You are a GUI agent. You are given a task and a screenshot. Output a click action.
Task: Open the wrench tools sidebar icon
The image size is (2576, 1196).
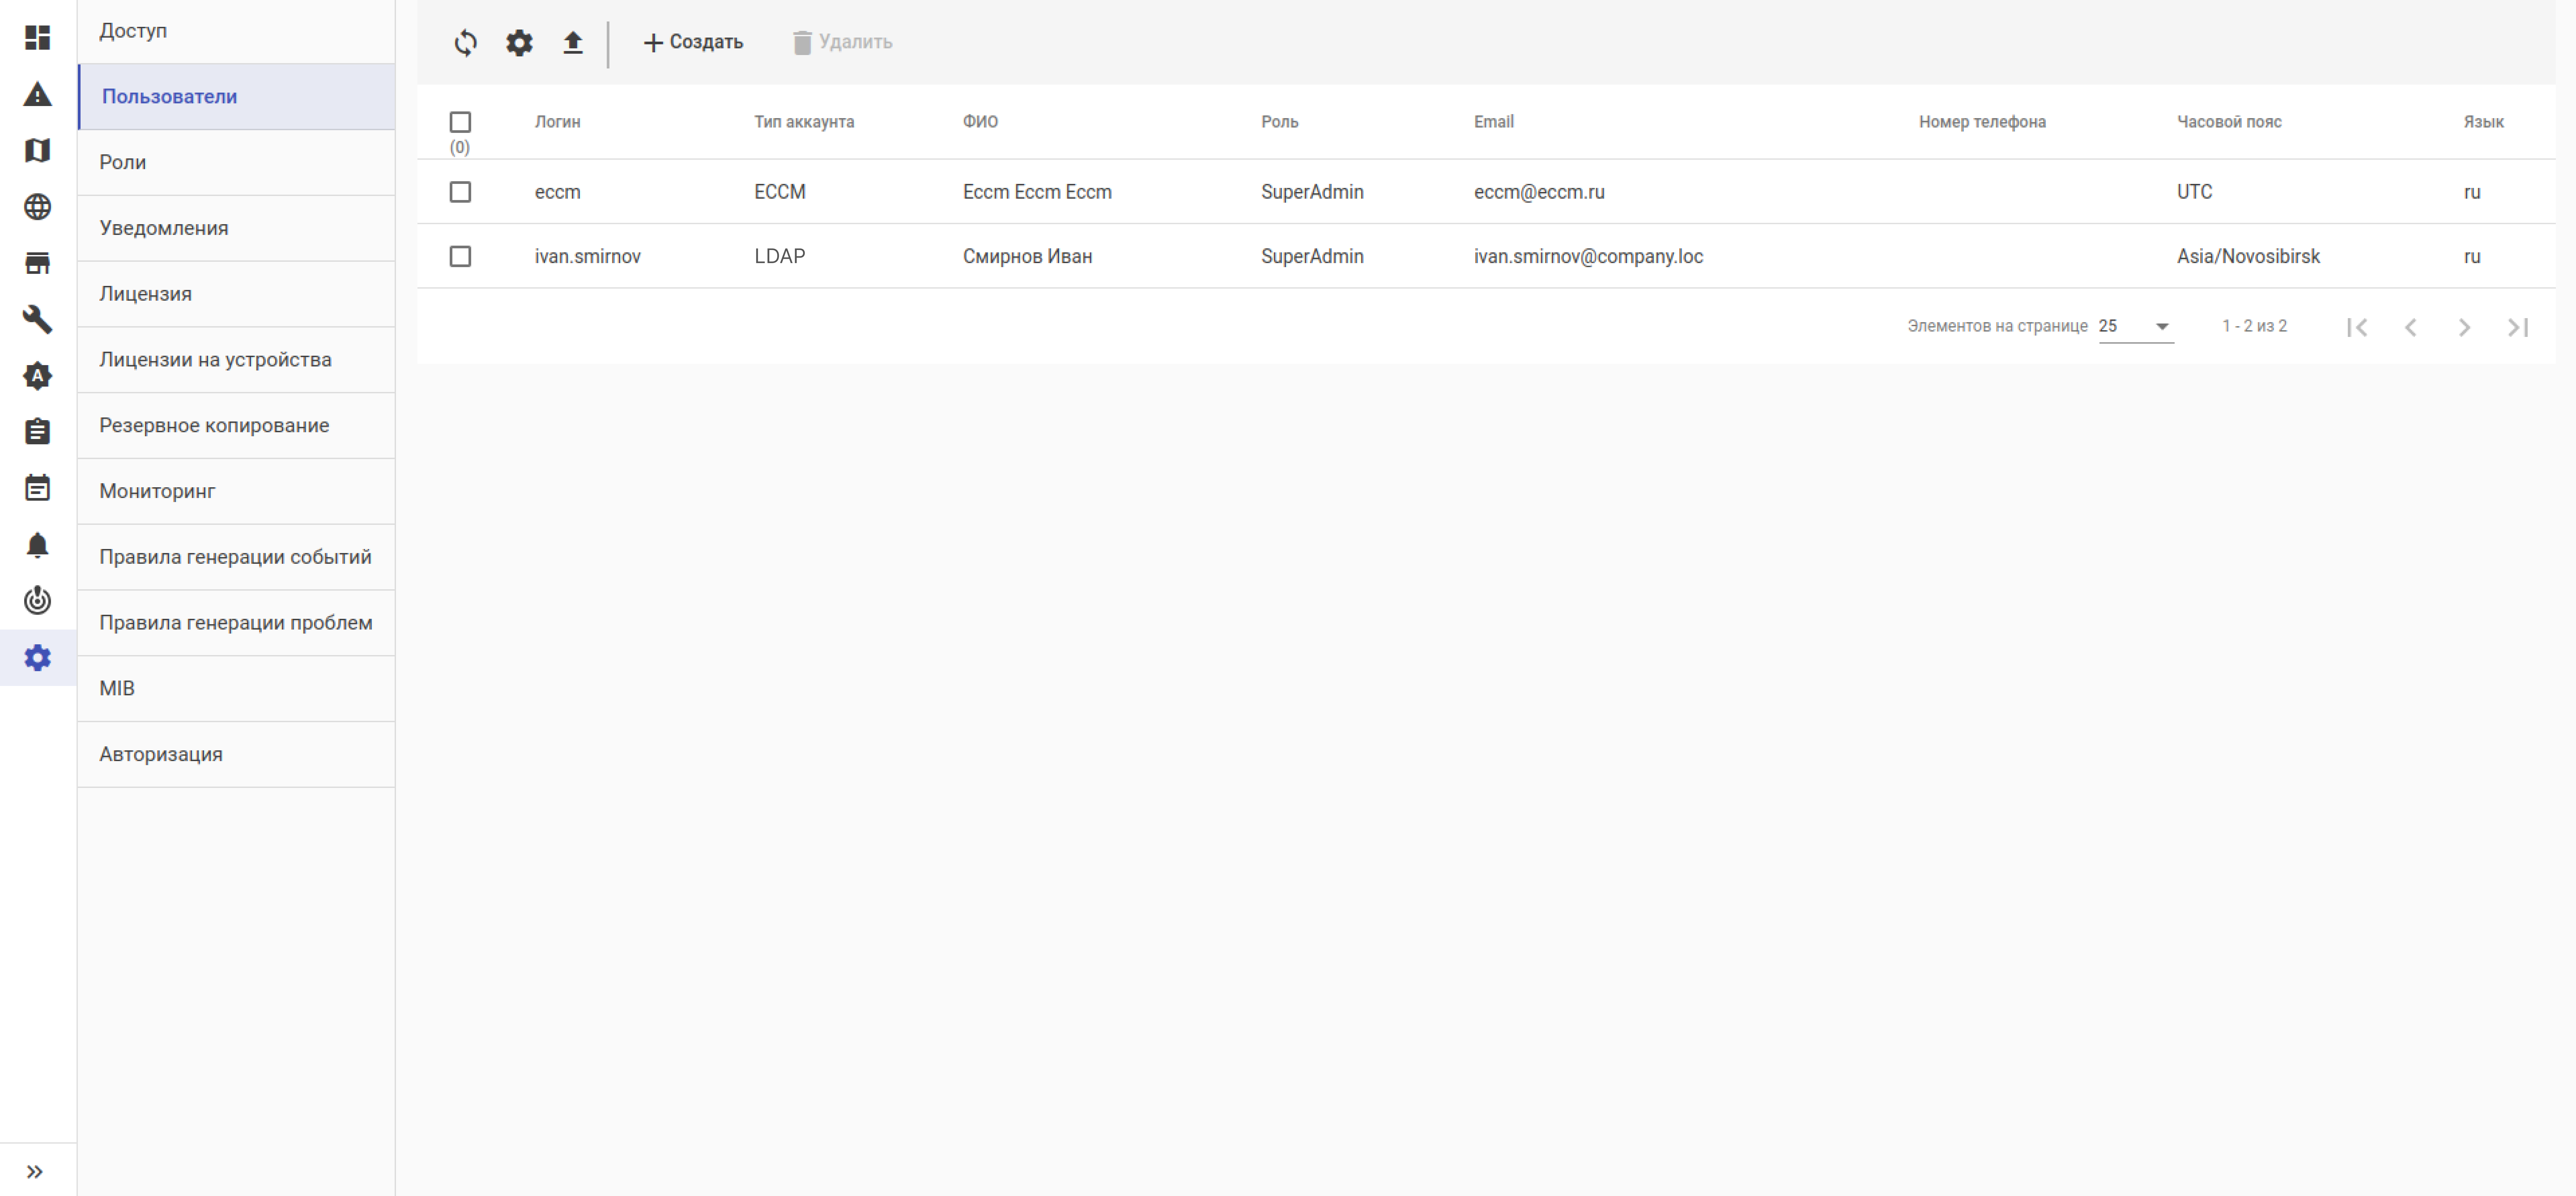(x=37, y=319)
